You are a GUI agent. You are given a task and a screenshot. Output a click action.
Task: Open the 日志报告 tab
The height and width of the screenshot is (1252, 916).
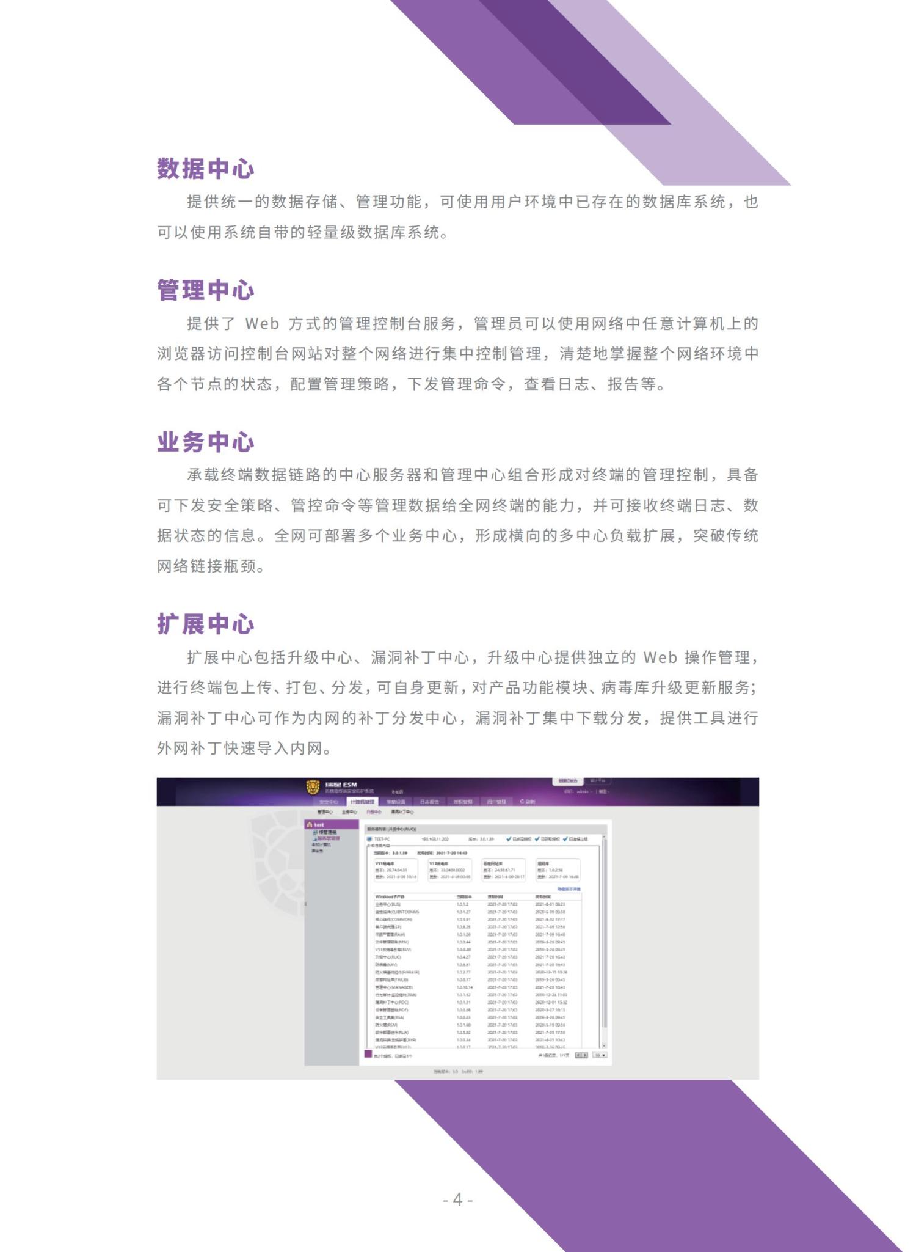[430, 802]
